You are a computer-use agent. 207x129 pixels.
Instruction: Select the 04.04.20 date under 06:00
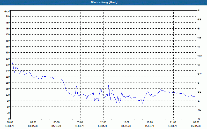(x=56, y=126)
